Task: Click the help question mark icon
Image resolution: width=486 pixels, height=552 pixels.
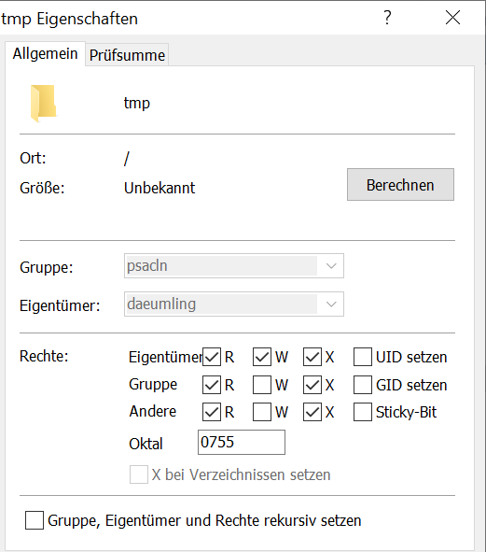Action: point(387,17)
